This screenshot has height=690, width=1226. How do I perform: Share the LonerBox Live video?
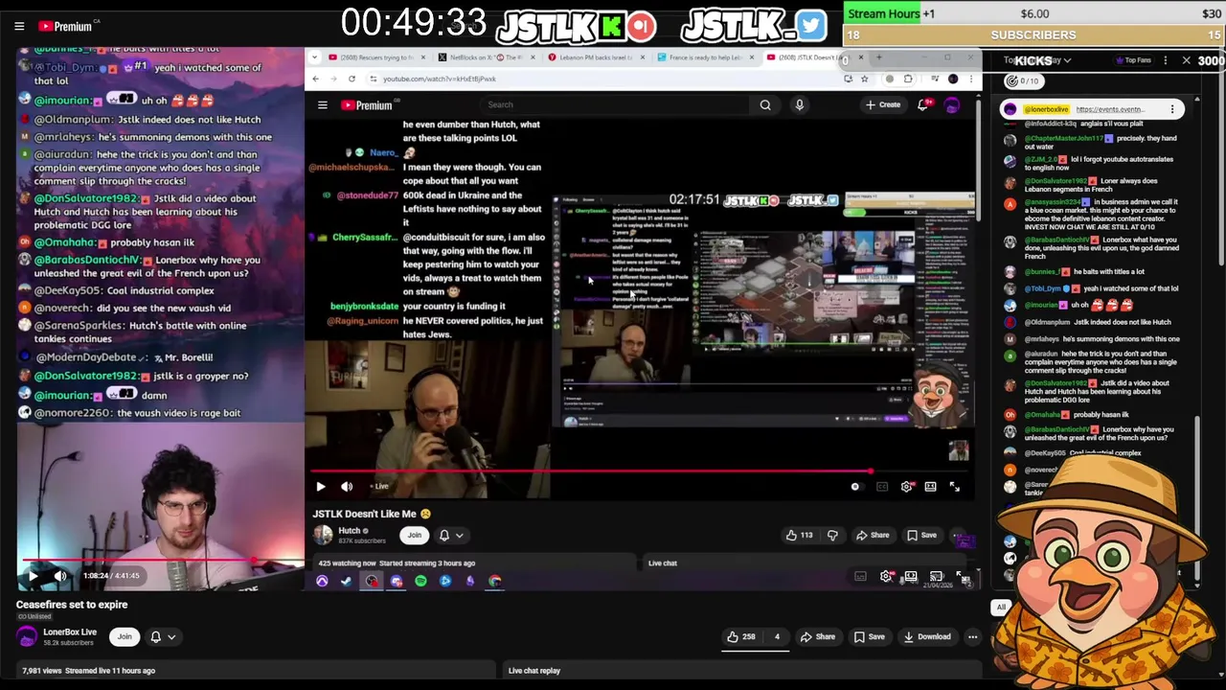(x=817, y=636)
